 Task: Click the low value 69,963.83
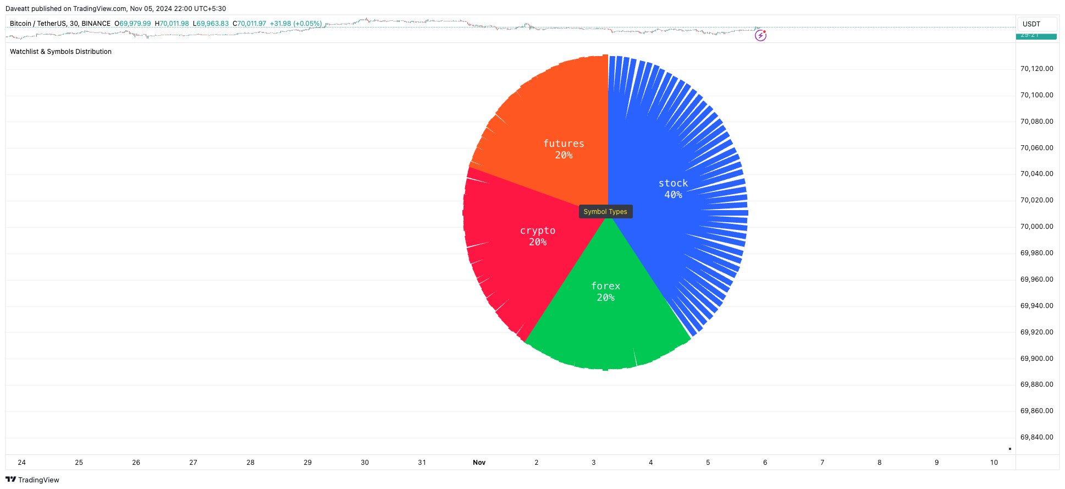212,24
